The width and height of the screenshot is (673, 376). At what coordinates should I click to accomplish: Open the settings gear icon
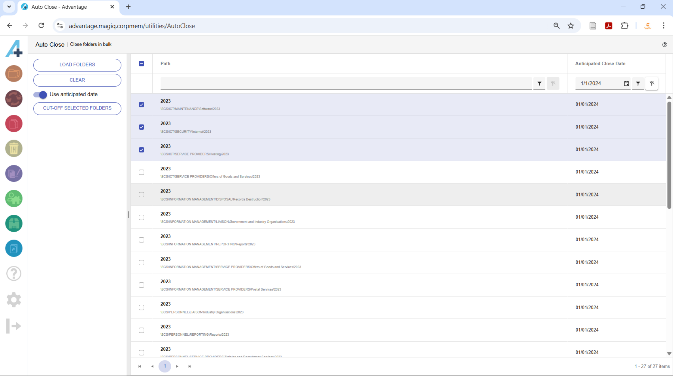tap(14, 300)
